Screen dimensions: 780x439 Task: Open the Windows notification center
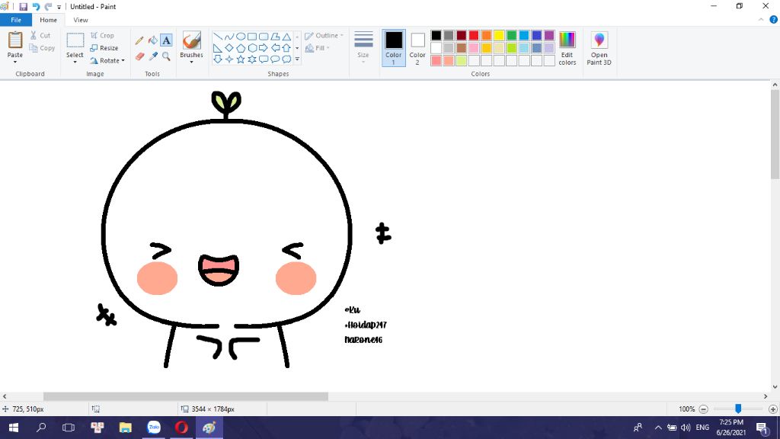(x=762, y=428)
